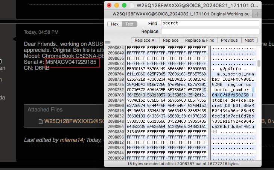Click '7832e15f724c9645' in the text pane

tap(233, 122)
